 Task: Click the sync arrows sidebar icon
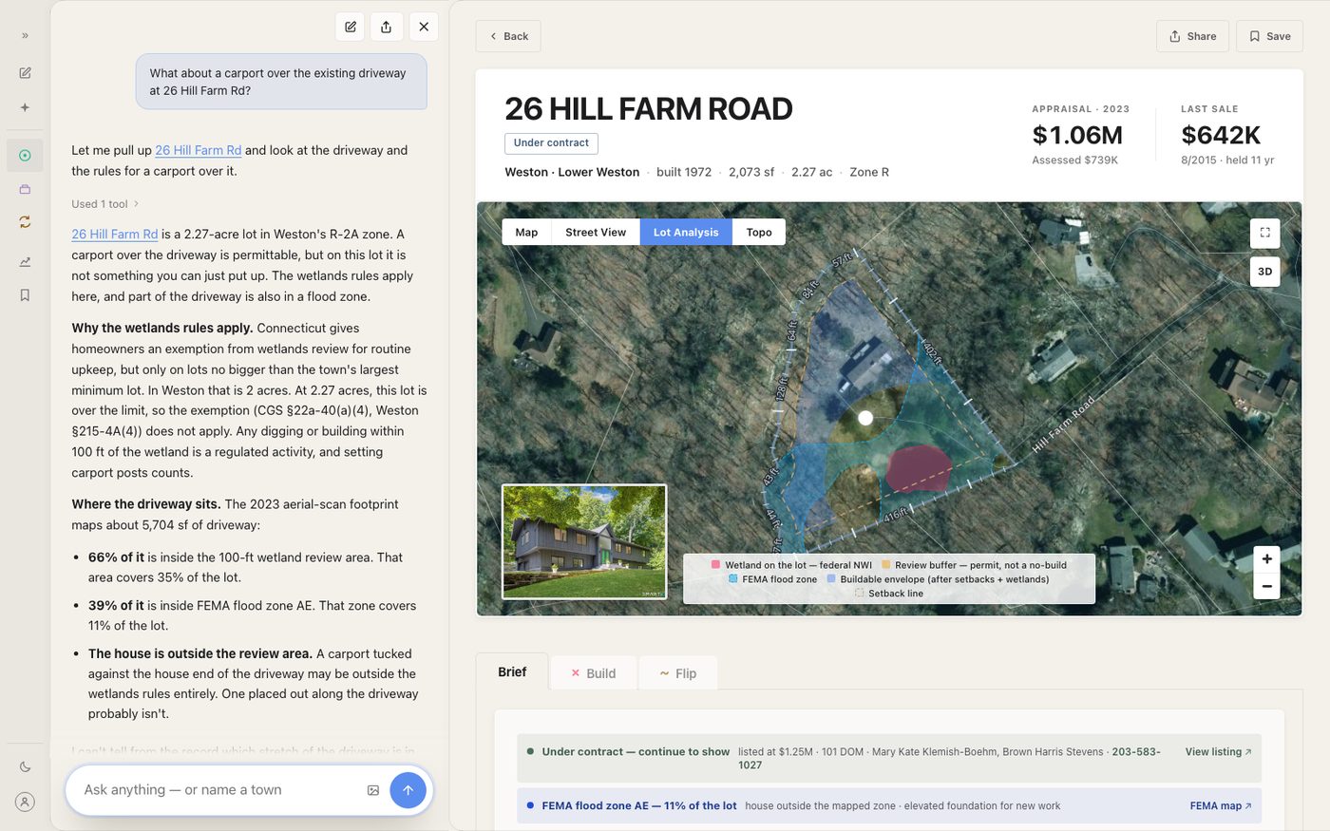[x=25, y=221]
